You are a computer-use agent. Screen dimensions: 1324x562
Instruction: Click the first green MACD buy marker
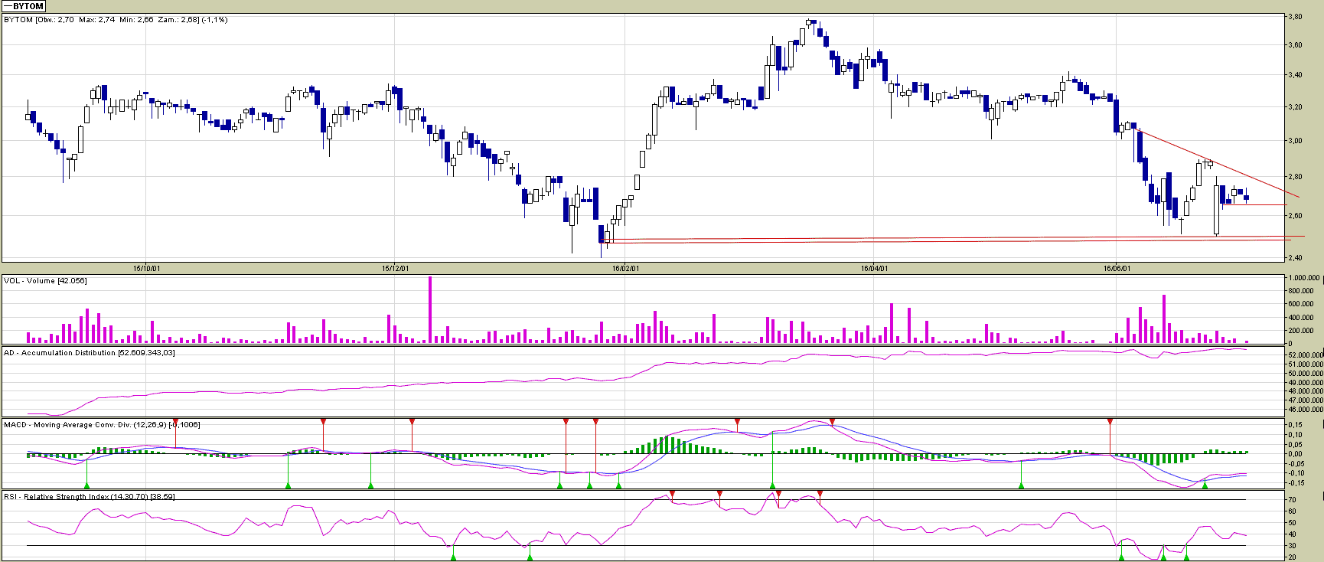point(86,485)
